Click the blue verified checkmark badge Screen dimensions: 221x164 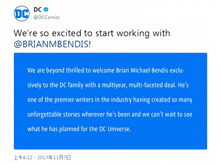(46, 9)
